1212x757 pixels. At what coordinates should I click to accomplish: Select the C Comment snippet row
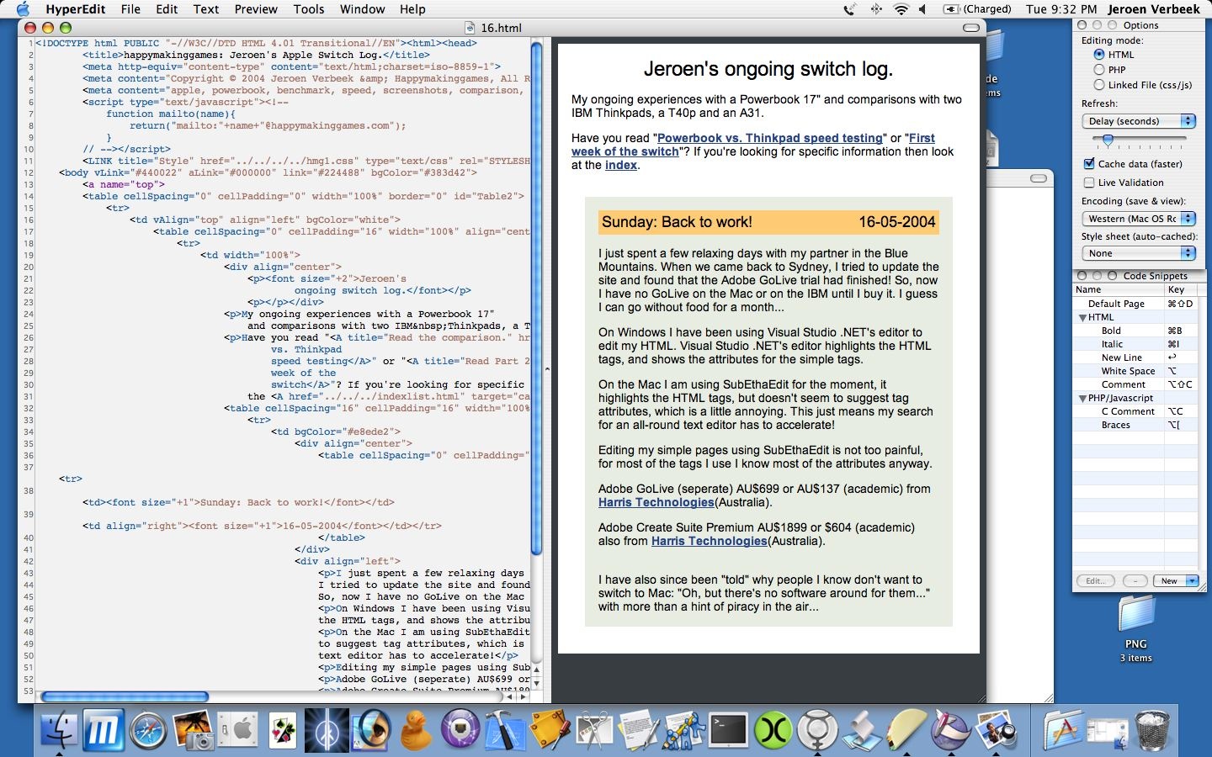tap(1135, 411)
